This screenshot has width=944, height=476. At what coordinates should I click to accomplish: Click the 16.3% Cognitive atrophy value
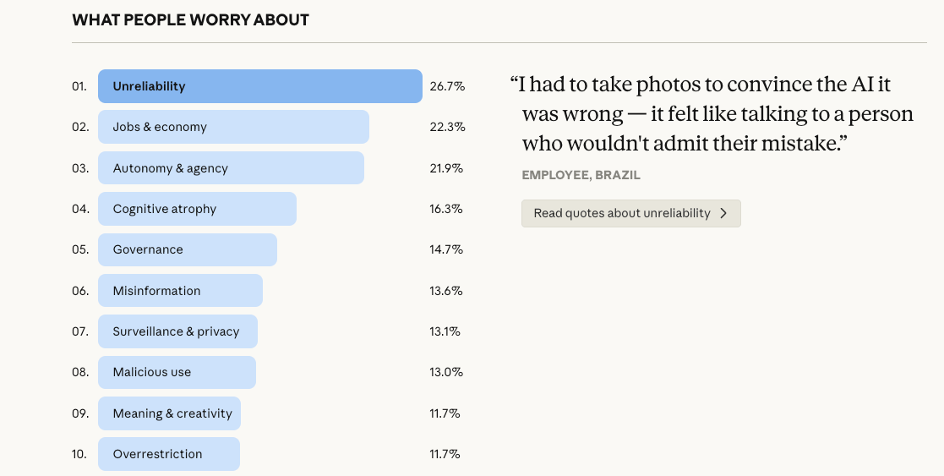[x=446, y=209]
